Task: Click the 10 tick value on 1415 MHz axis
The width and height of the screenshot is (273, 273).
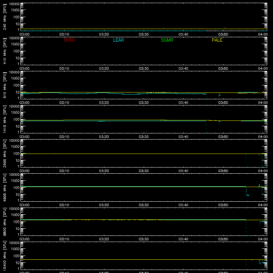Action: [18, 126]
